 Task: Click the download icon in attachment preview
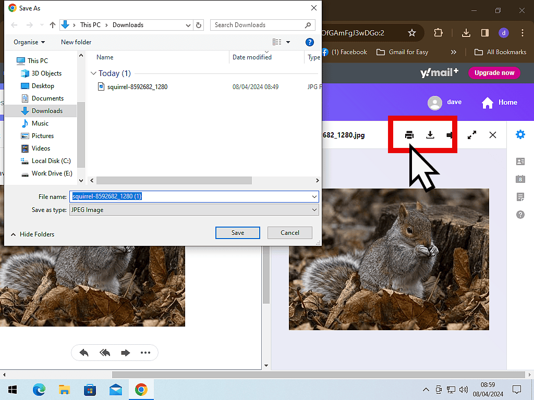[430, 135]
